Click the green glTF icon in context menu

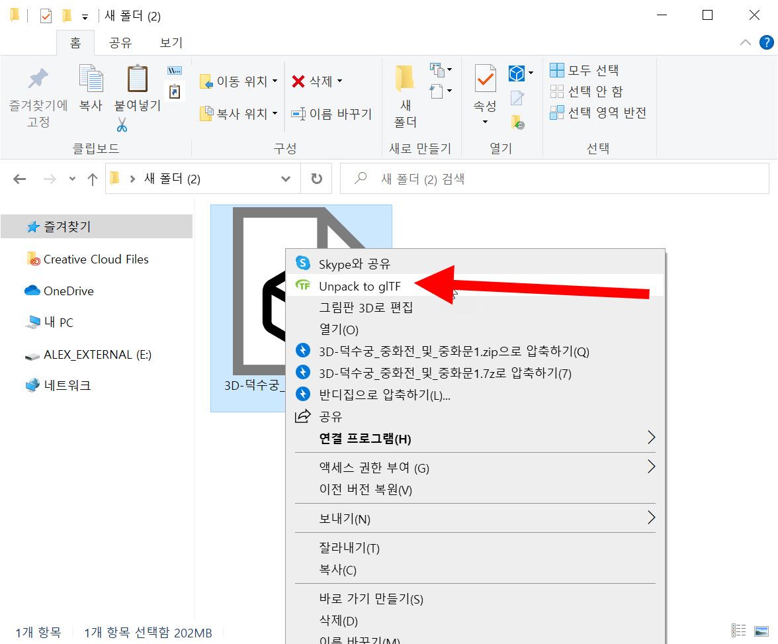coord(303,285)
